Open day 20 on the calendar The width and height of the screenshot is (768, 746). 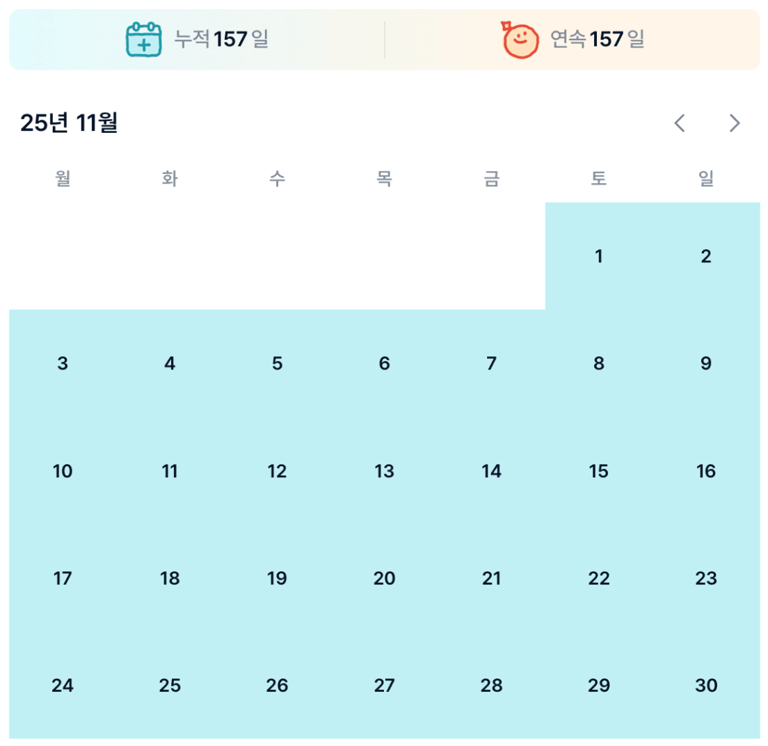click(x=384, y=579)
